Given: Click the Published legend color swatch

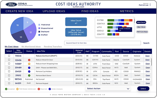Looking at the screenshot, I should [x=39, y=25].
